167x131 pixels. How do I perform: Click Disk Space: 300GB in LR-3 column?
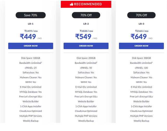[141, 58]
